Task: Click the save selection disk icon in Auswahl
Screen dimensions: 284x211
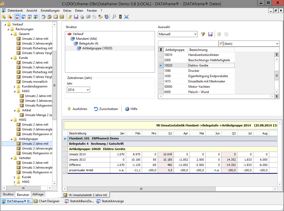Action: pos(210,34)
